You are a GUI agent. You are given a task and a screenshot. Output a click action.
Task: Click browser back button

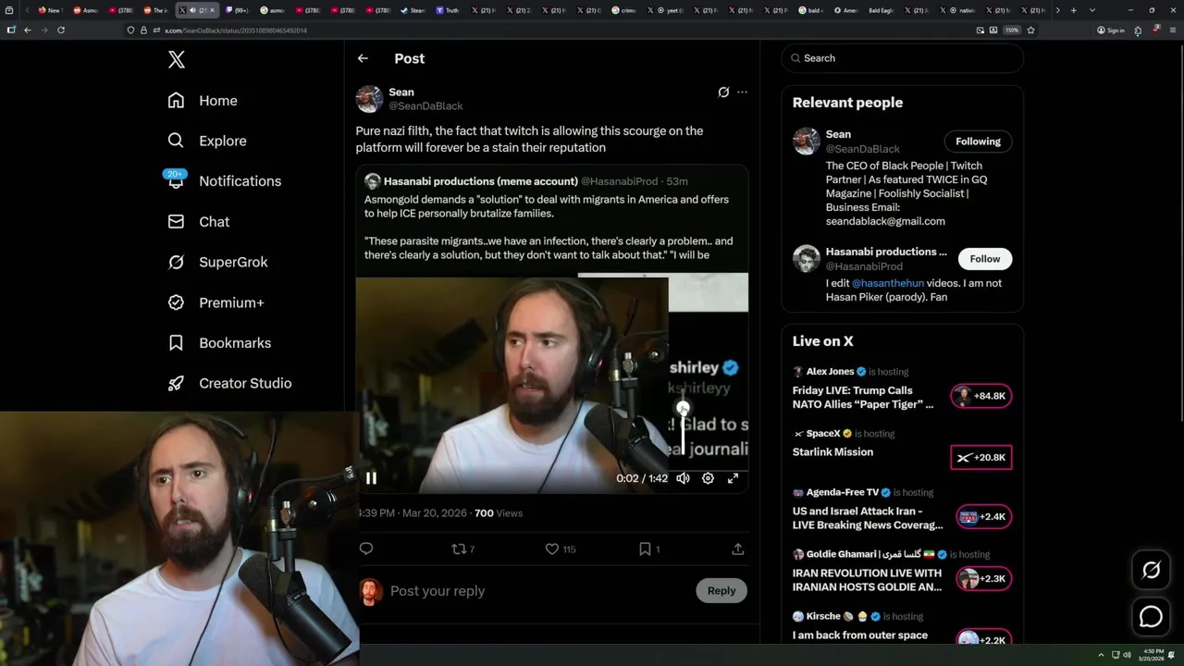(28, 30)
